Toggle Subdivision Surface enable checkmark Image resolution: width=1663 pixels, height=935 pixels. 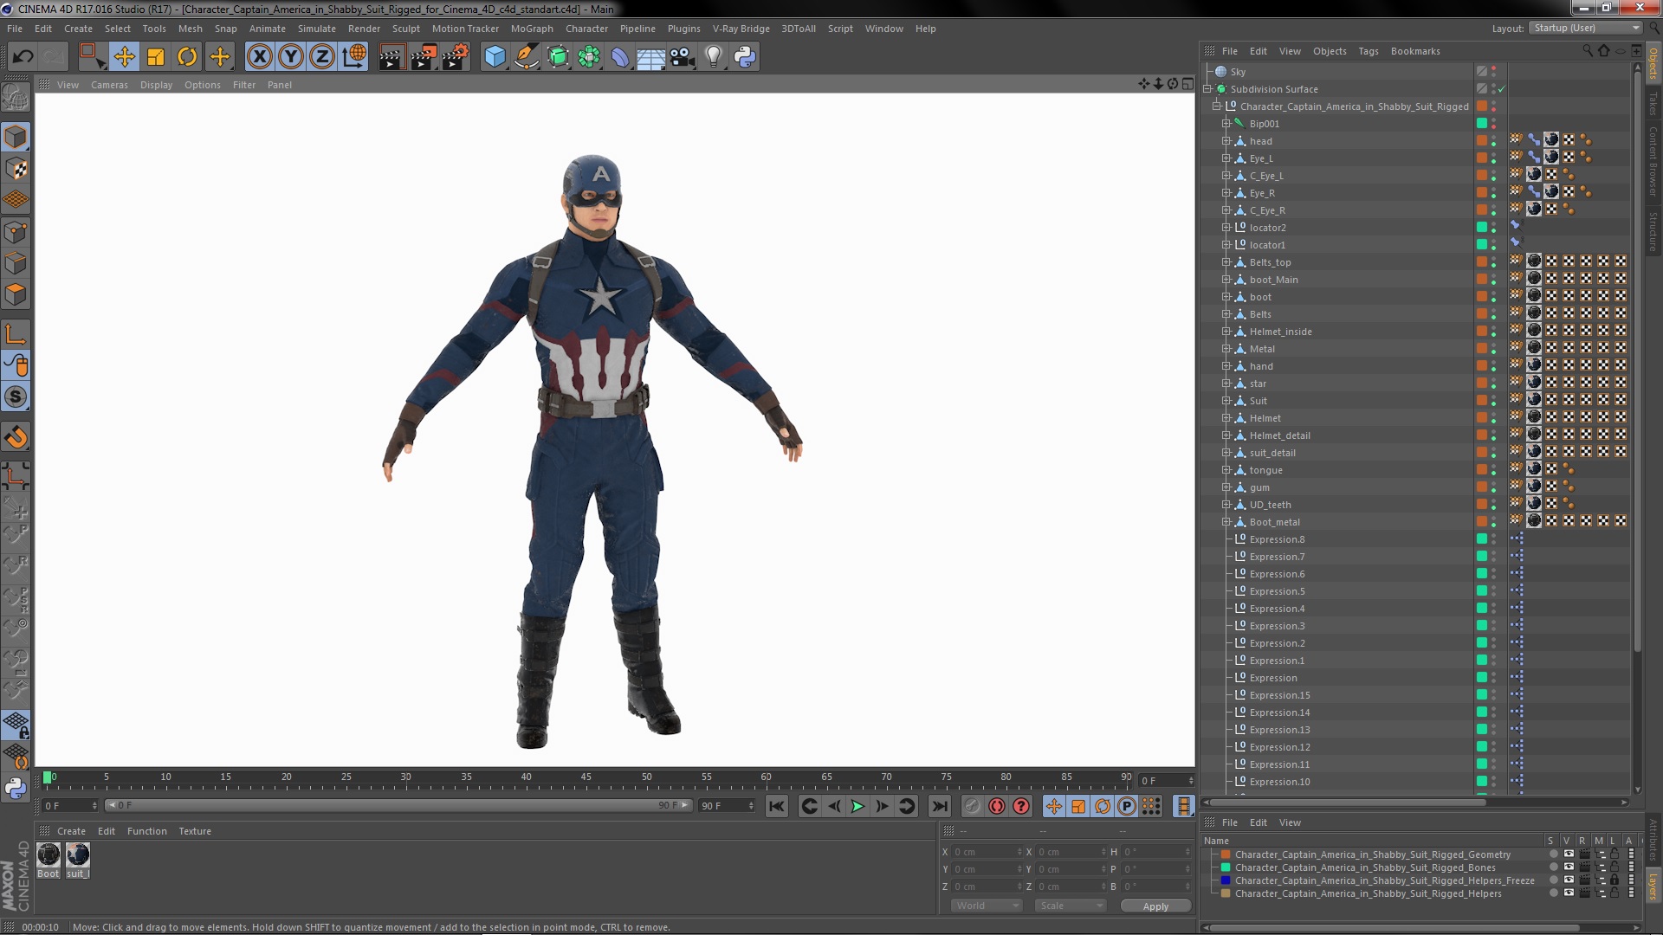pos(1501,89)
